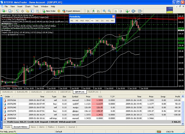Viewport: 185px width, 134px height.
Task: Click the Default profile in status bar
Action: pyautogui.click(x=59, y=132)
